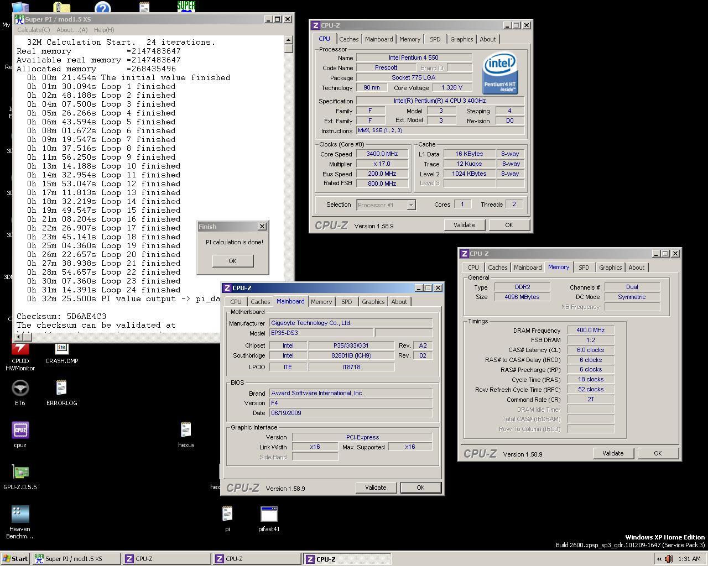Screen dimensions: 708x566
Task: Switch to Caches tab in CPU window
Action: [348, 39]
